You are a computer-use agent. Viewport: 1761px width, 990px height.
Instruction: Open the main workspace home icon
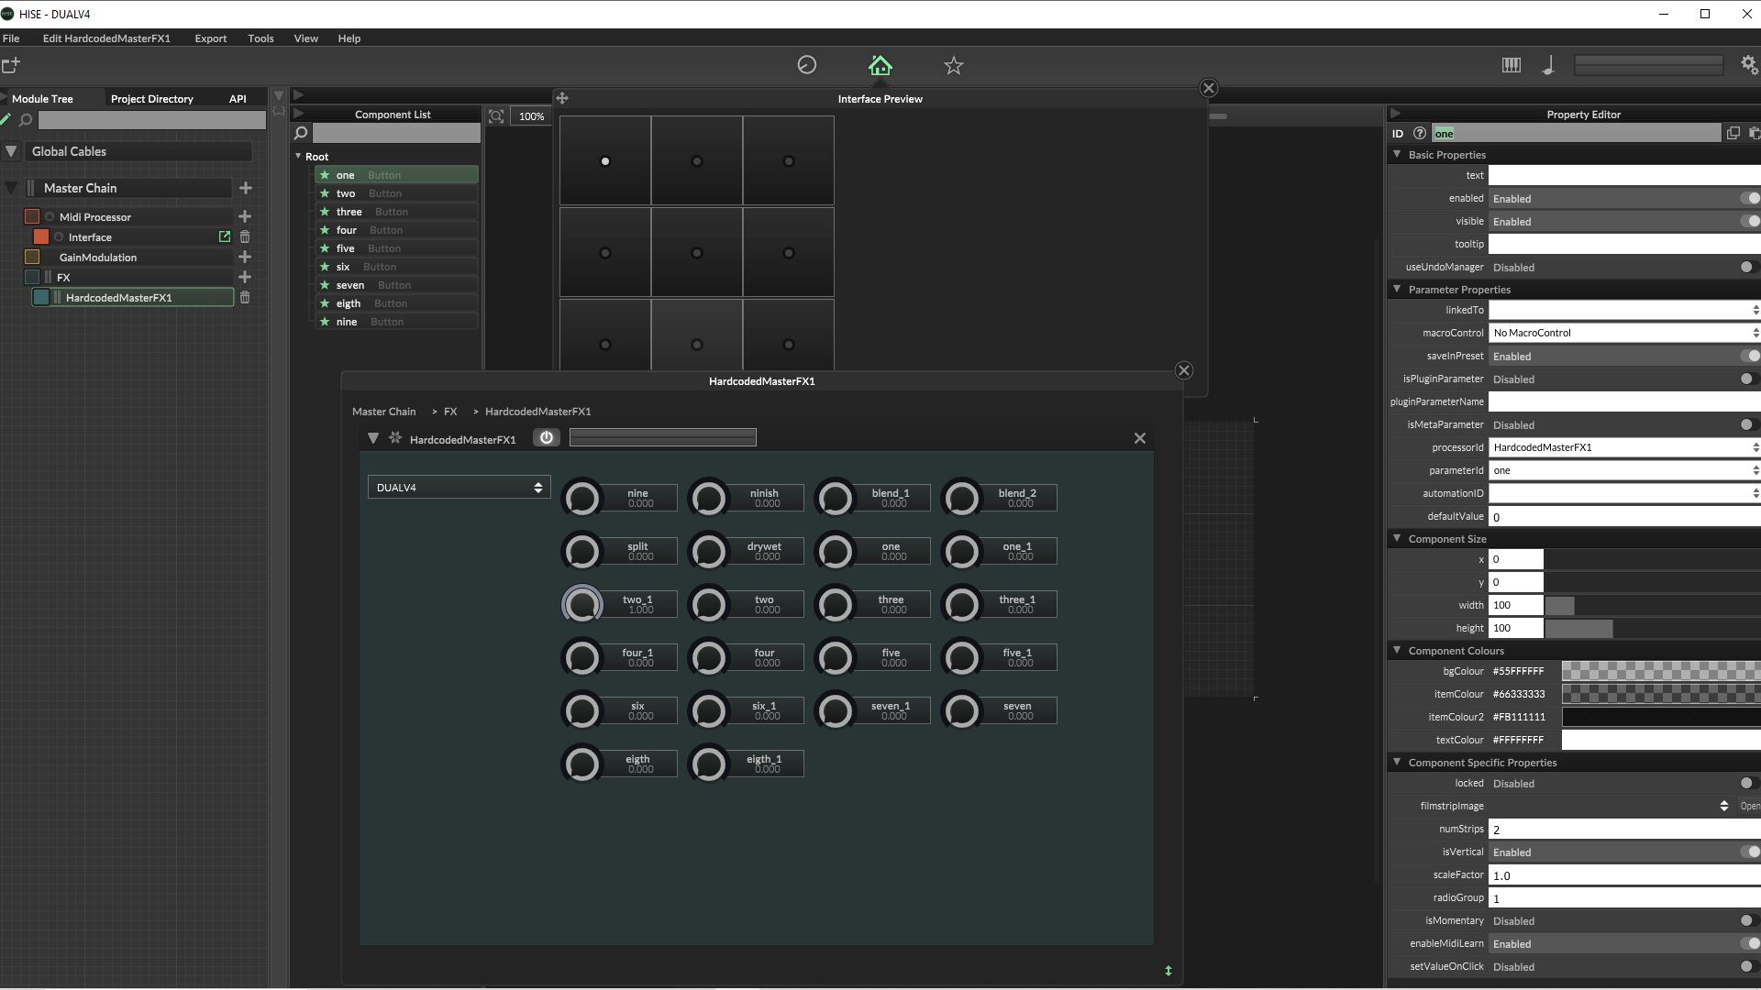(880, 65)
